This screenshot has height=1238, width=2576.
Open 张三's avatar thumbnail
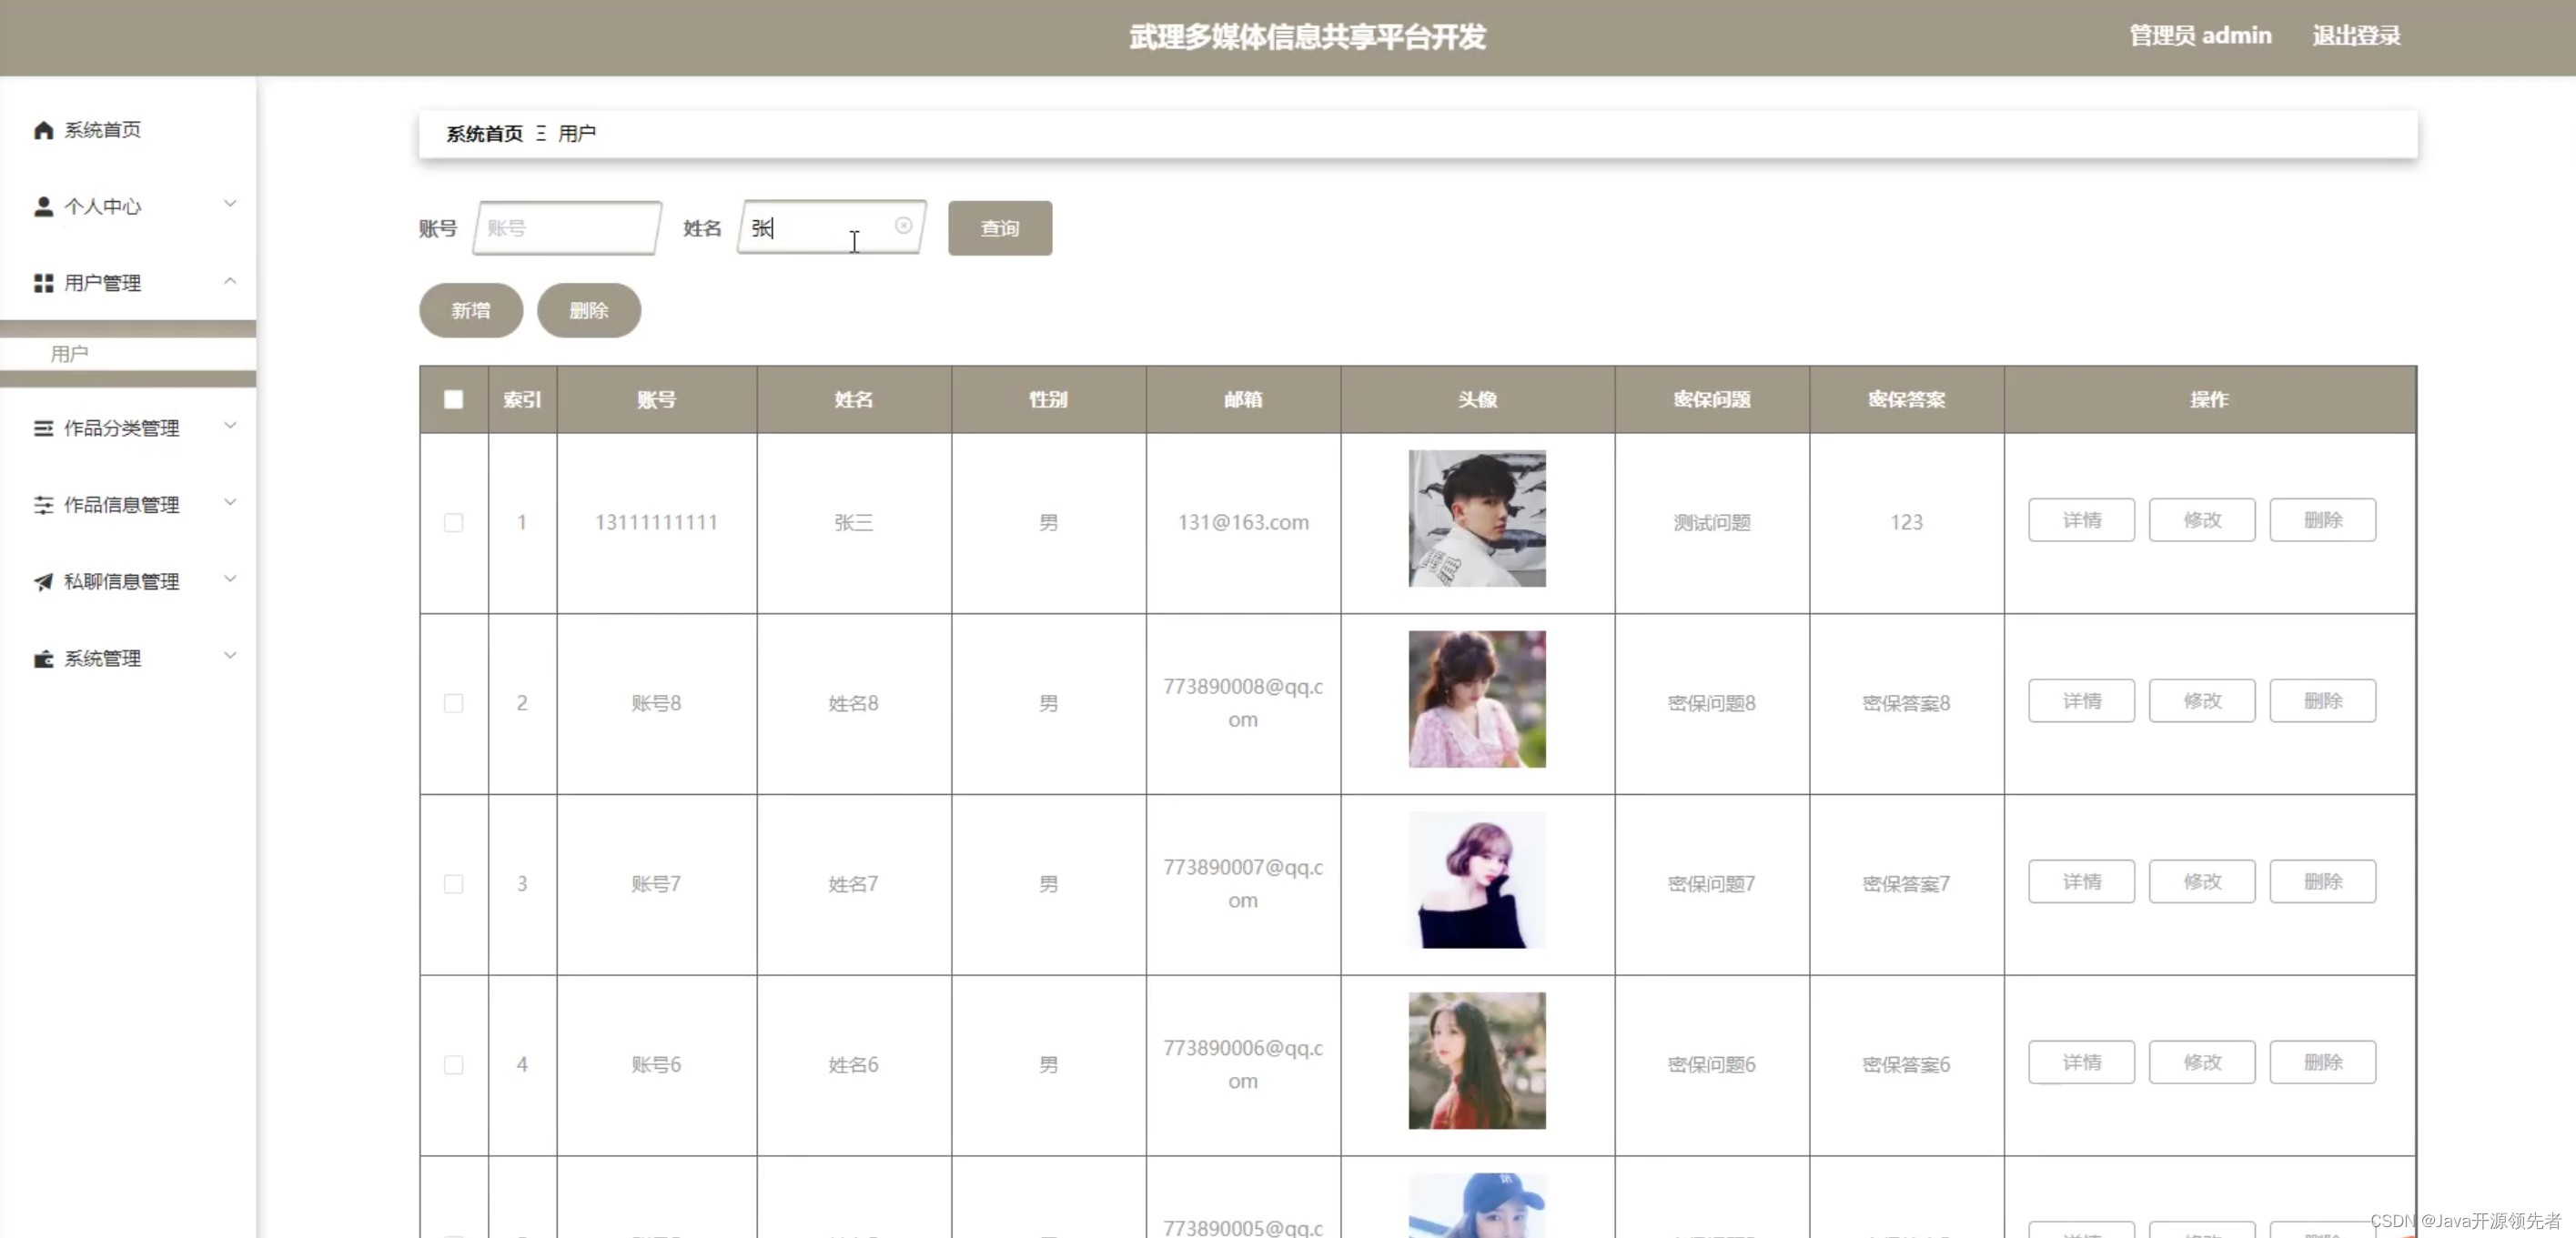pos(1476,518)
